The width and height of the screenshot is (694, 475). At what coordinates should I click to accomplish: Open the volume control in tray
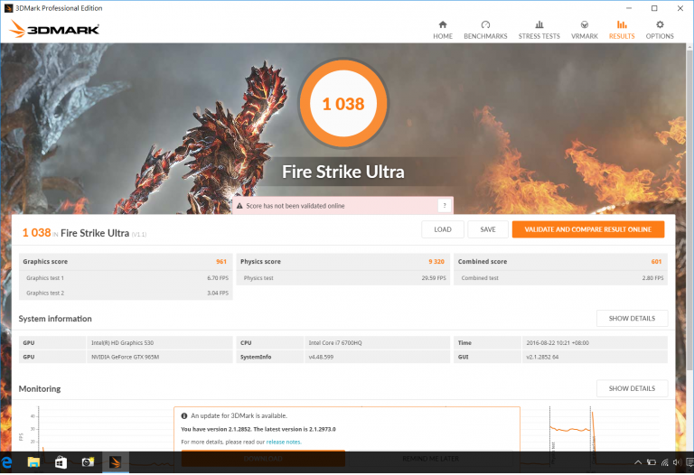(677, 462)
